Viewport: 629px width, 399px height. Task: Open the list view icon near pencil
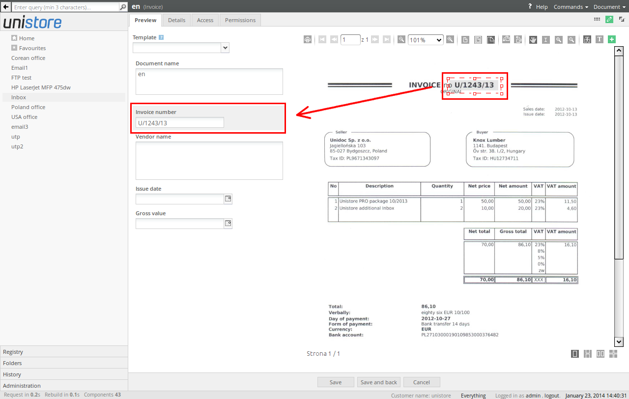pos(597,20)
